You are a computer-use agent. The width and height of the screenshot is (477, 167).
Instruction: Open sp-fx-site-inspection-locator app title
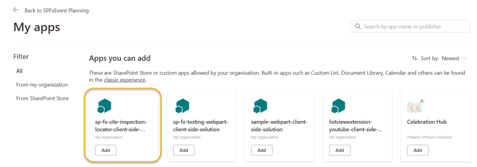pyautogui.click(x=121, y=126)
